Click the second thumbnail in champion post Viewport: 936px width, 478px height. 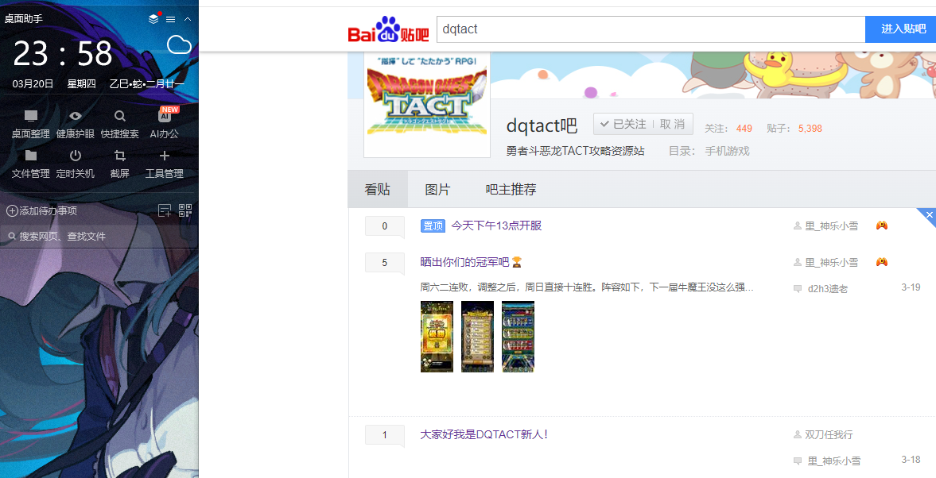point(478,337)
